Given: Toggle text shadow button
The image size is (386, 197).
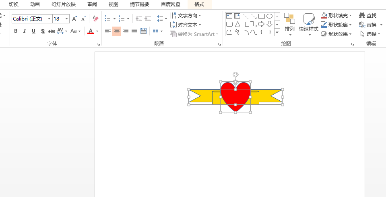Looking at the screenshot, I should (x=43, y=31).
